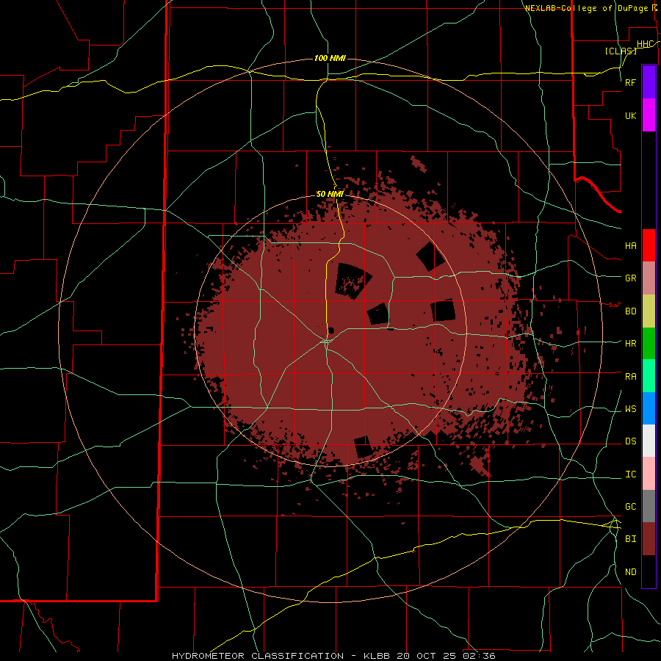Viewport: 661px width, 661px height.
Task: Click the ND black legend swatch
Action: [x=649, y=571]
